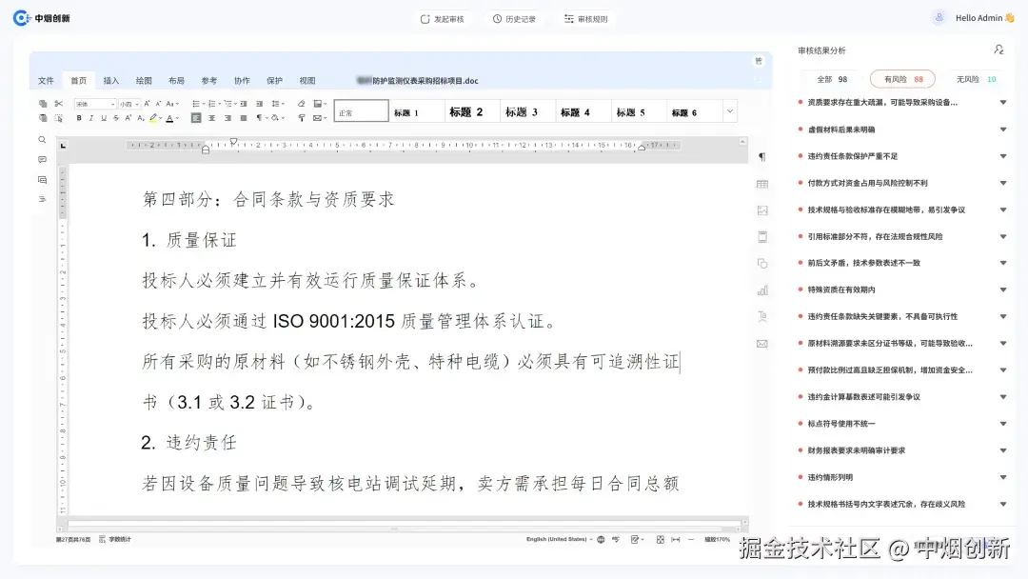Select the strikethrough formatting icon

click(x=116, y=117)
